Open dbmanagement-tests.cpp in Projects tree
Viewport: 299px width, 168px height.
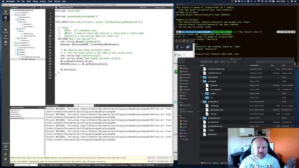30,57
